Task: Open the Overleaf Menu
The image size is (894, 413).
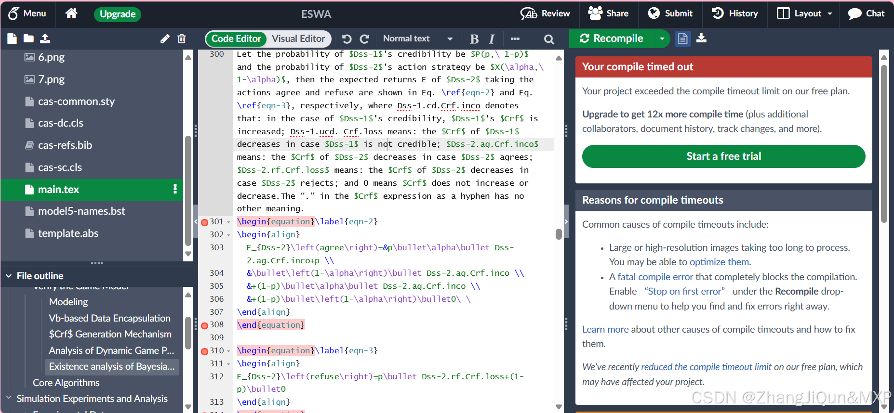Action: click(x=27, y=13)
